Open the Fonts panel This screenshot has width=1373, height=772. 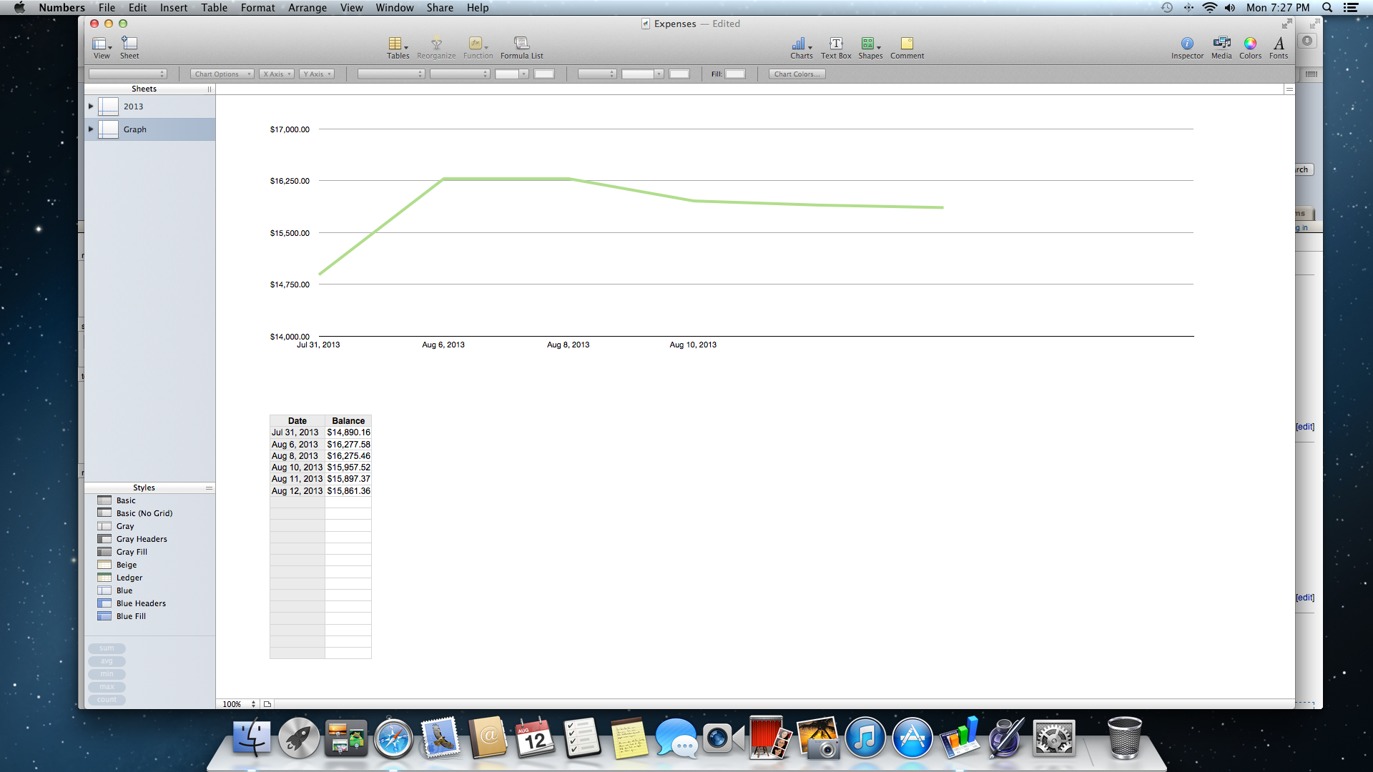(x=1278, y=46)
